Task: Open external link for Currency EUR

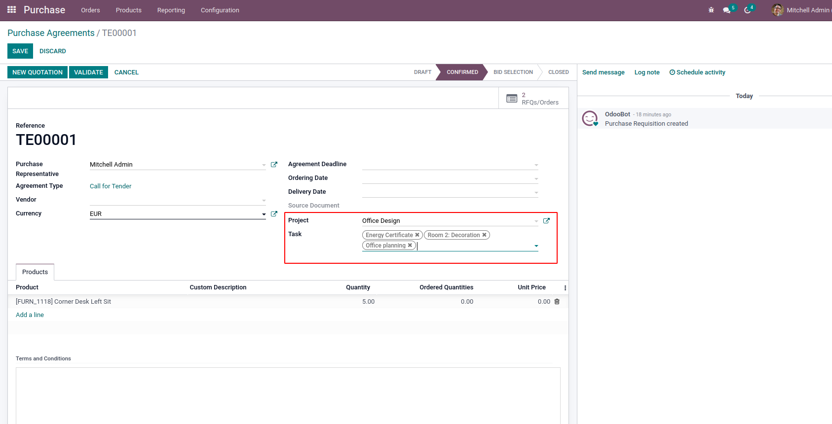Action: pos(274,214)
